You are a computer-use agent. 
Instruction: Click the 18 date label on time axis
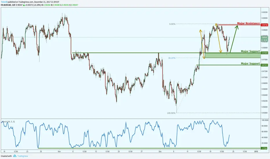pyautogui.click(x=210, y=151)
